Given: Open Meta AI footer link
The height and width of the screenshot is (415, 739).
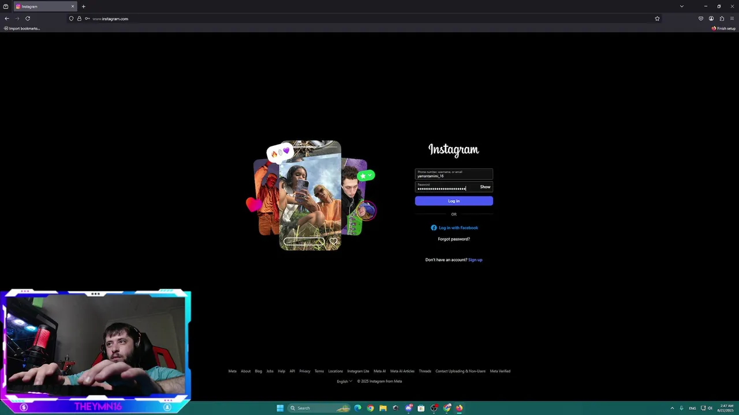Looking at the screenshot, I should tap(379, 371).
